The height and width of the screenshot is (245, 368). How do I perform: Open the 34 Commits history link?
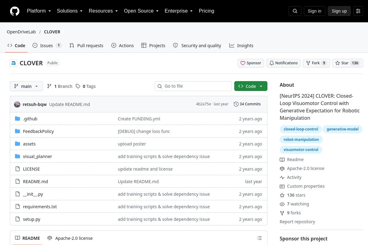coord(247,104)
